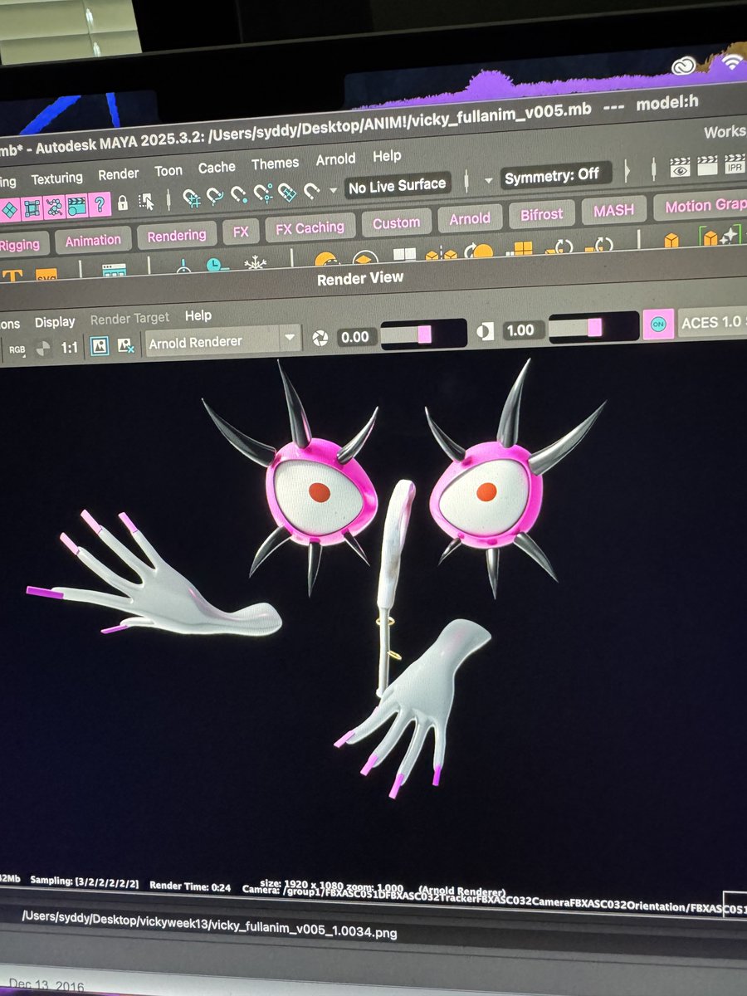Image resolution: width=747 pixels, height=996 pixels.
Task: Click the gamma contrast icon
Action: (x=486, y=331)
